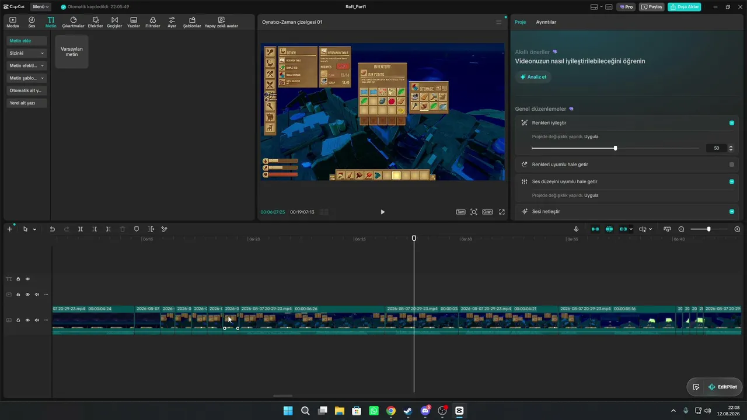Split the clip at playhead
Screen dimensions: 747x420
click(x=81, y=229)
